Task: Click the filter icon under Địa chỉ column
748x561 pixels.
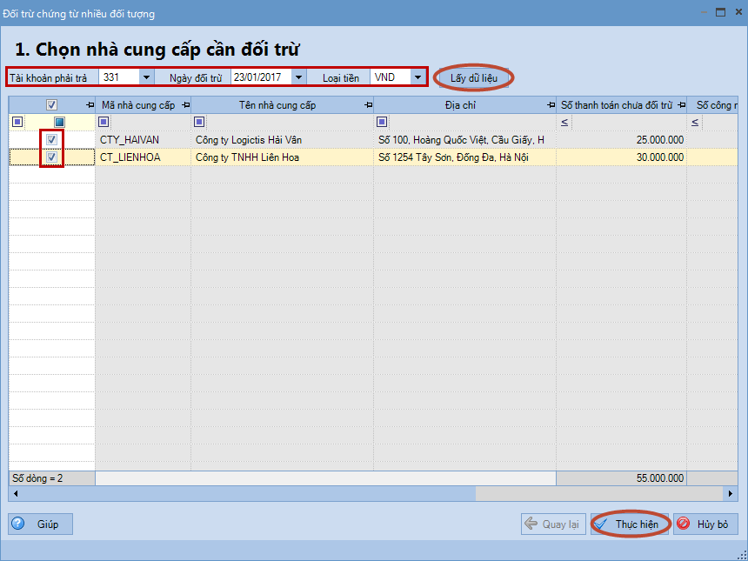Action: point(382,122)
